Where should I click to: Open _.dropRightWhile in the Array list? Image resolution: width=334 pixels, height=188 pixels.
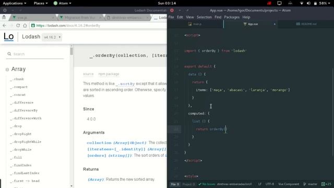click(26, 142)
